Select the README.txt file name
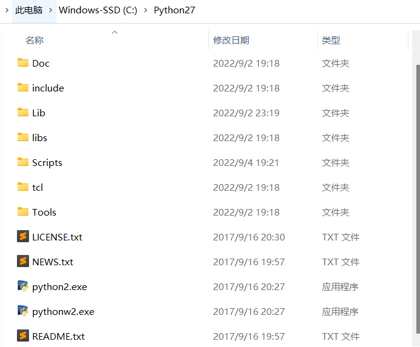 [x=58, y=337]
